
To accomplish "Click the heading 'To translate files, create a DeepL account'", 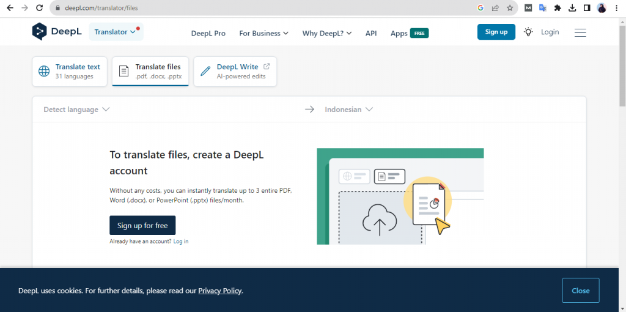I will 186,163.
